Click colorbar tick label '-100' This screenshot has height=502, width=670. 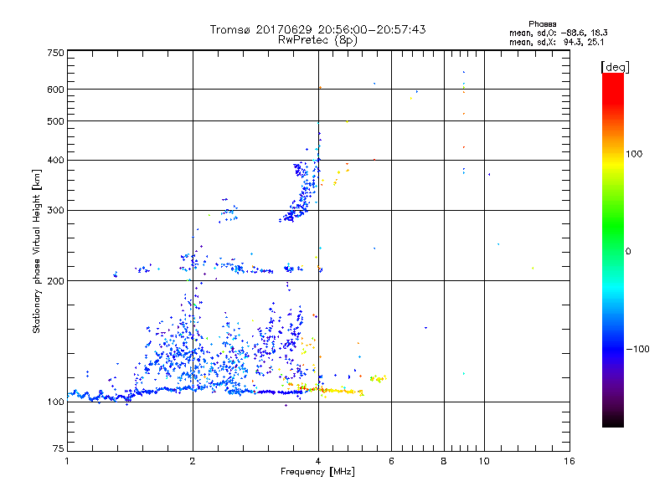637,349
